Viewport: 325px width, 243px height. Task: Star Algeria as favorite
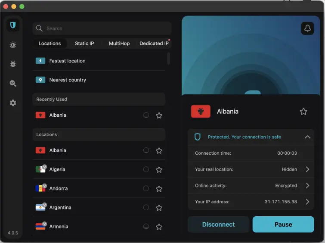tap(159, 169)
